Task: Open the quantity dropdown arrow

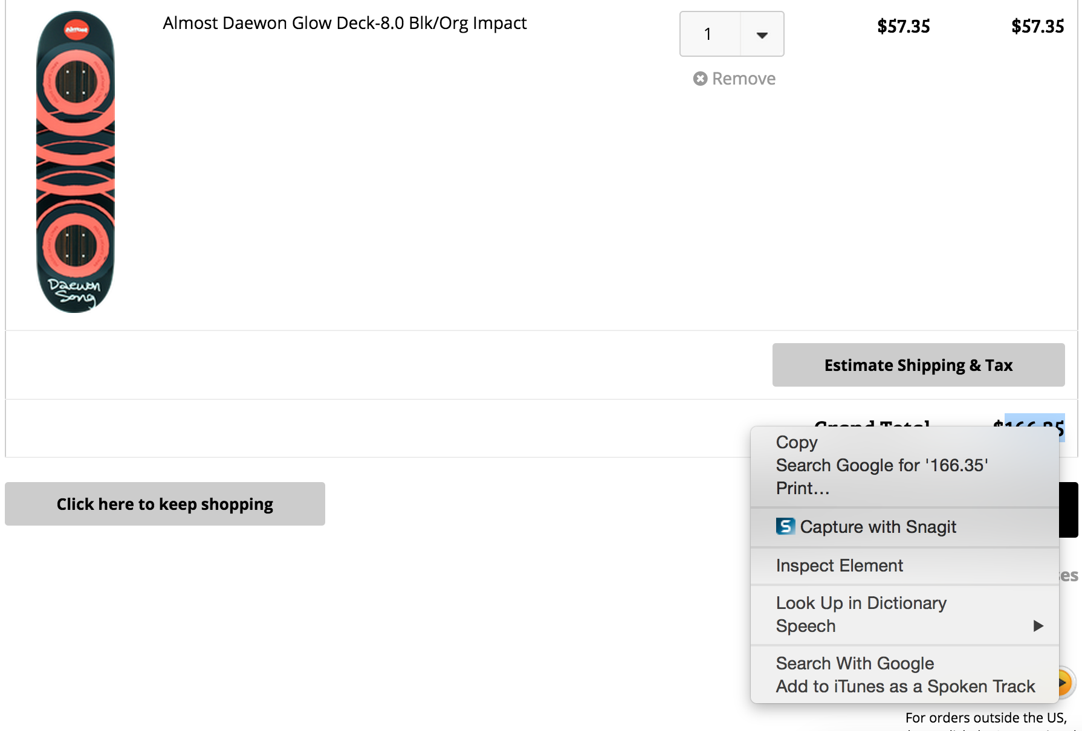Action: pyautogui.click(x=762, y=34)
